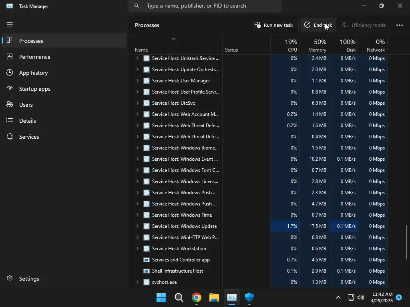Click the Details list icon
The height and width of the screenshot is (307, 410).
10,120
